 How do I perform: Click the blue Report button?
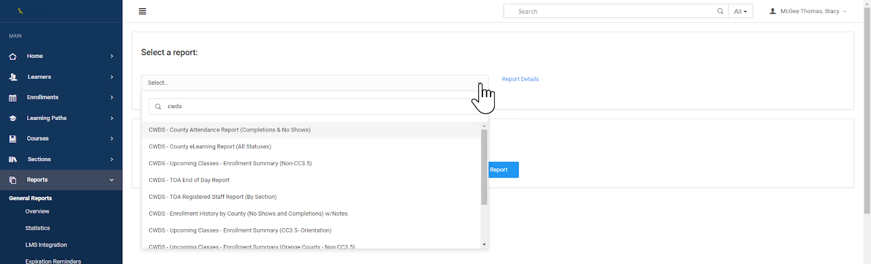(x=503, y=169)
